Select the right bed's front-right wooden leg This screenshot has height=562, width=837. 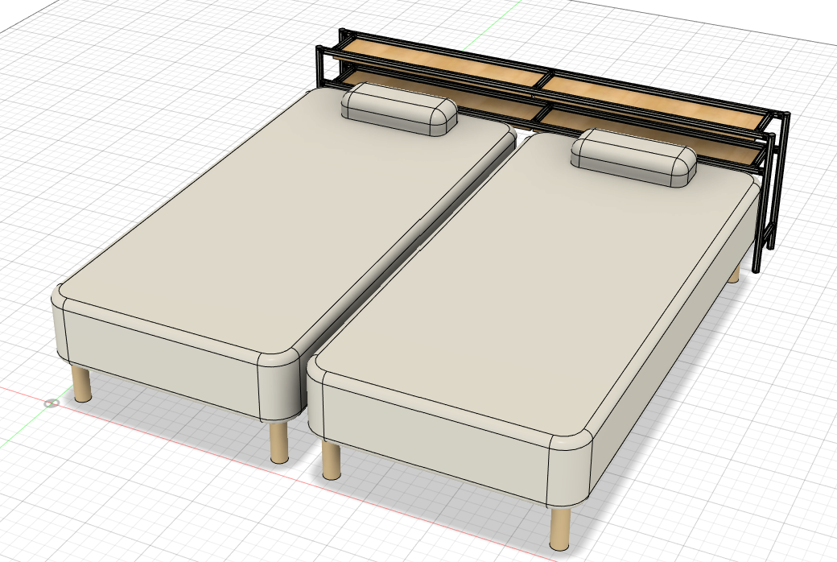click(x=560, y=529)
